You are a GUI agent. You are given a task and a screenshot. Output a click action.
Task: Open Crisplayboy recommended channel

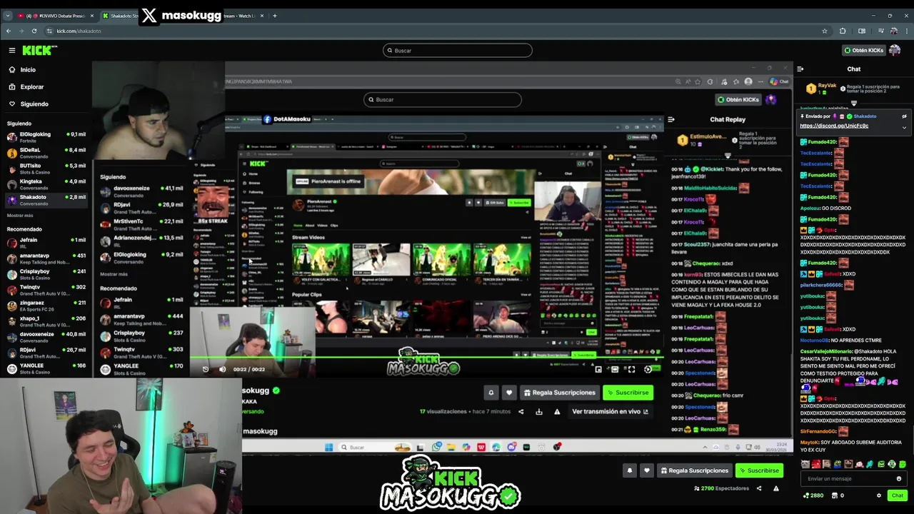tap(46, 274)
